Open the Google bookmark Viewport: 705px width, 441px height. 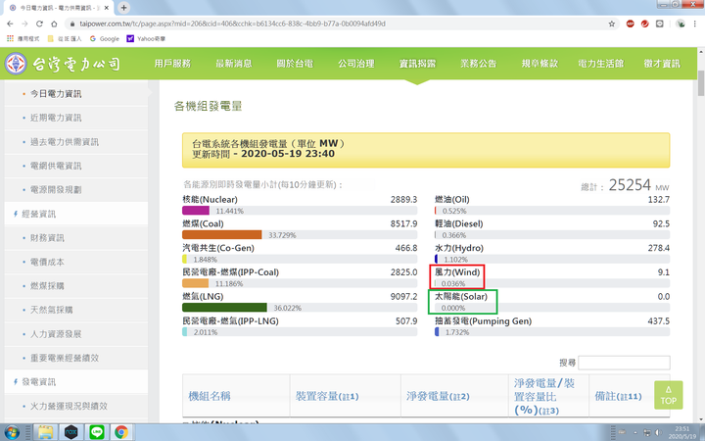coord(105,38)
